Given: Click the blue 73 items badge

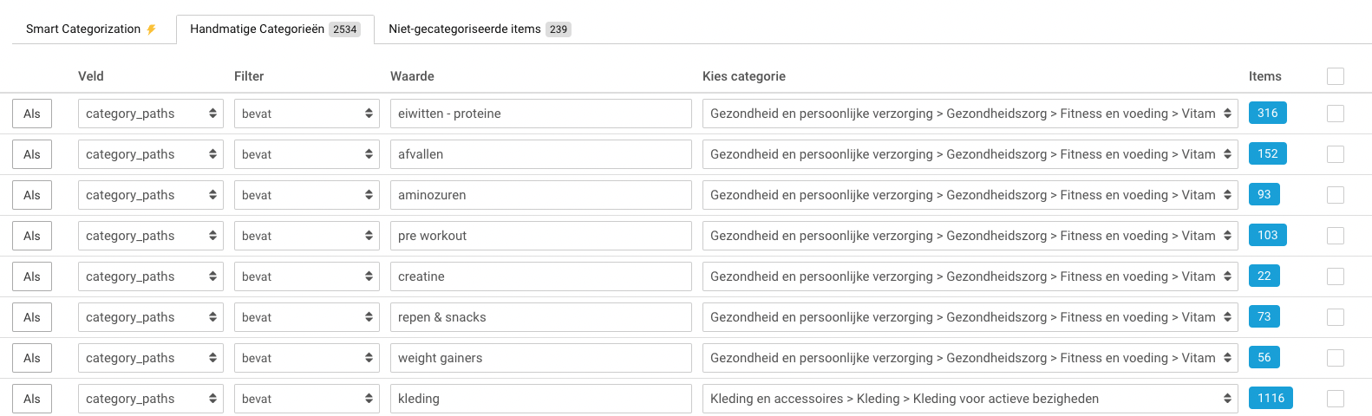Looking at the screenshot, I should point(1264,316).
